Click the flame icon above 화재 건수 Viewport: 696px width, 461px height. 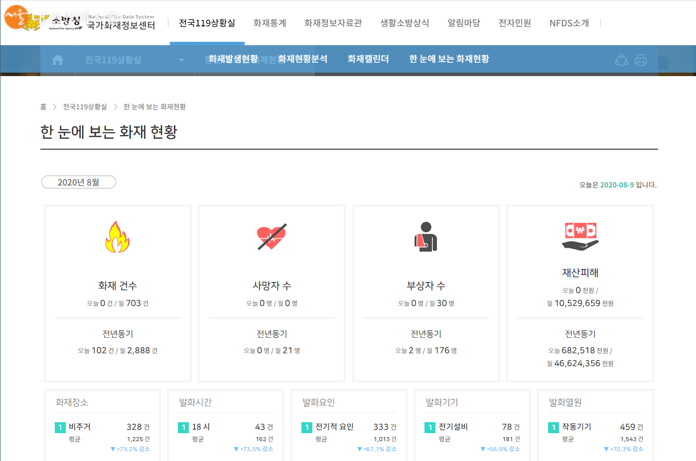(x=118, y=237)
